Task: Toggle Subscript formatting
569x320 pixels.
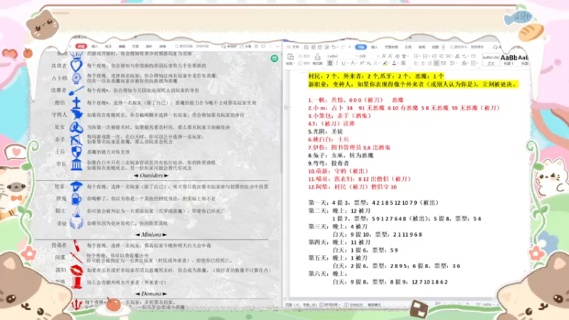Action: pyautogui.click(x=368, y=63)
